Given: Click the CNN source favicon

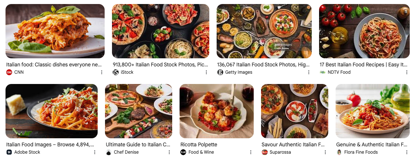Looking at the screenshot, I should click(9, 72).
